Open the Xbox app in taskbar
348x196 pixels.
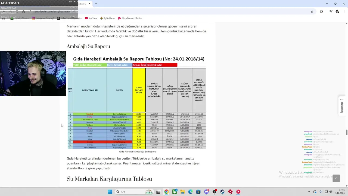(x=174, y=192)
